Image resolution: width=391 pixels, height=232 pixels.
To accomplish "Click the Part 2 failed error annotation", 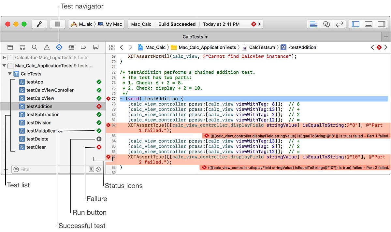I will pyautogui.click(x=295, y=167).
